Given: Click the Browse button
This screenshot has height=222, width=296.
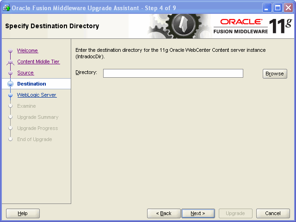Looking at the screenshot, I should (x=275, y=74).
